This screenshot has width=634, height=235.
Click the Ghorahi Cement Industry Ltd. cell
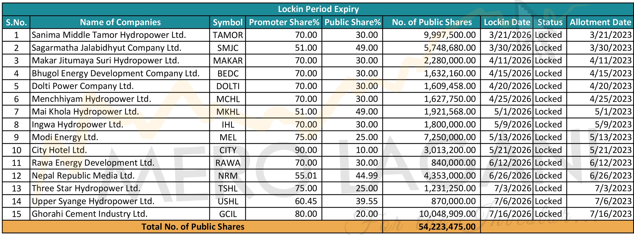coord(90,214)
